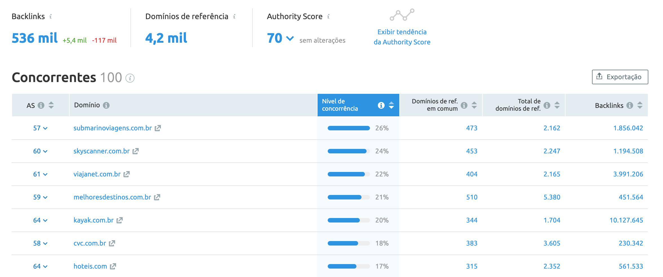The height and width of the screenshot is (277, 663).
Task: Click backlinks value 3.991.206
Action: pyautogui.click(x=628, y=174)
